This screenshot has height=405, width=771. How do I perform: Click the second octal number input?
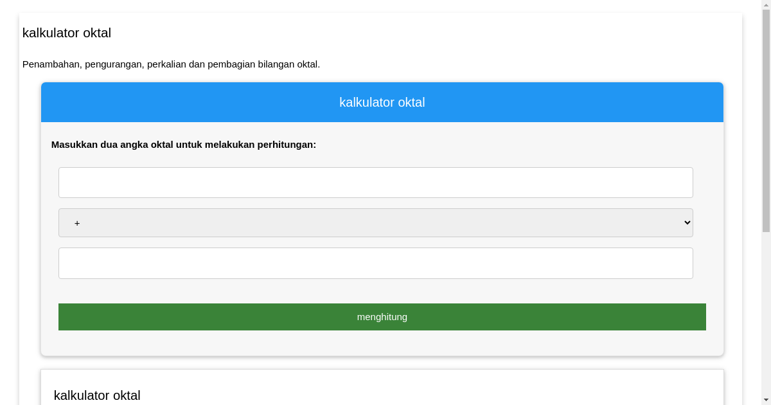pyautogui.click(x=375, y=263)
